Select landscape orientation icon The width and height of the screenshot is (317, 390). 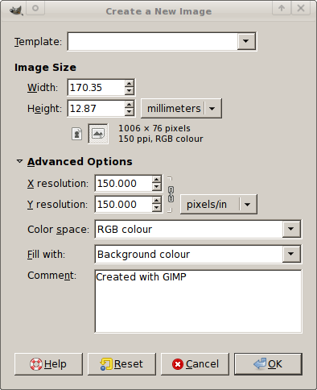point(98,134)
